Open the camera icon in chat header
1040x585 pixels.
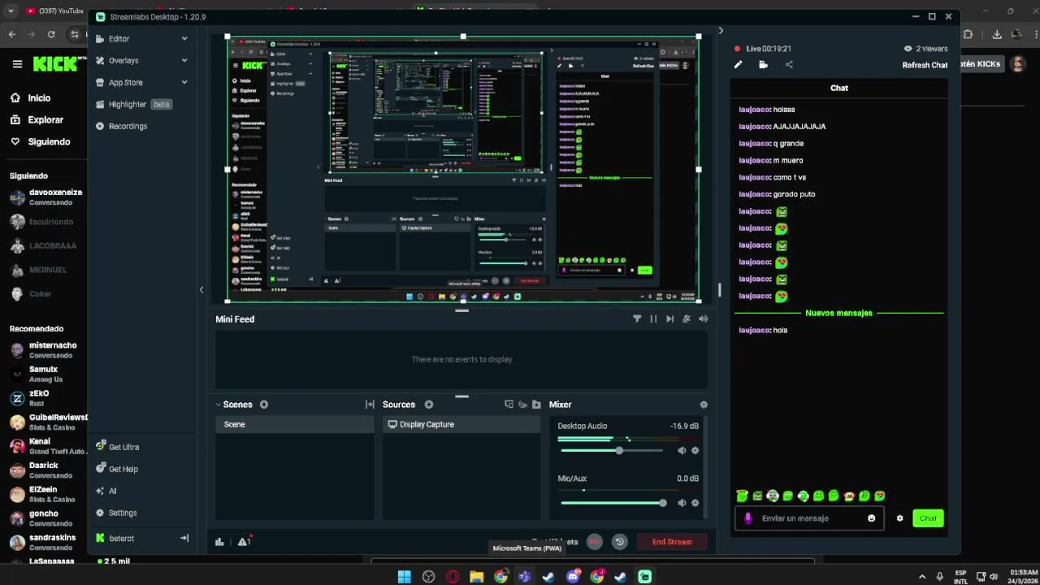[x=763, y=65]
